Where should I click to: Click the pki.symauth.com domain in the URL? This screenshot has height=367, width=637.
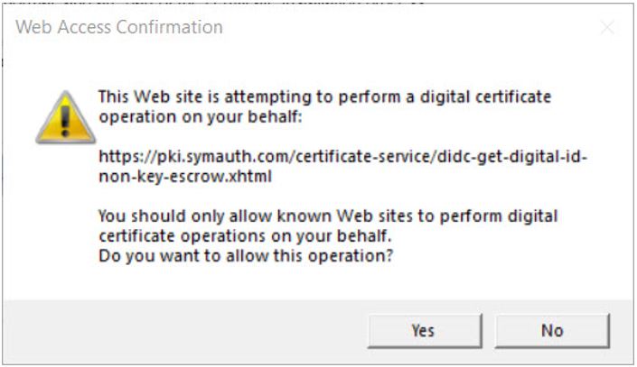[x=202, y=158]
